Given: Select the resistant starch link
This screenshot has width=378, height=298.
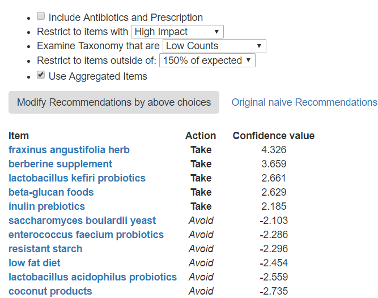Looking at the screenshot, I should (45, 249).
